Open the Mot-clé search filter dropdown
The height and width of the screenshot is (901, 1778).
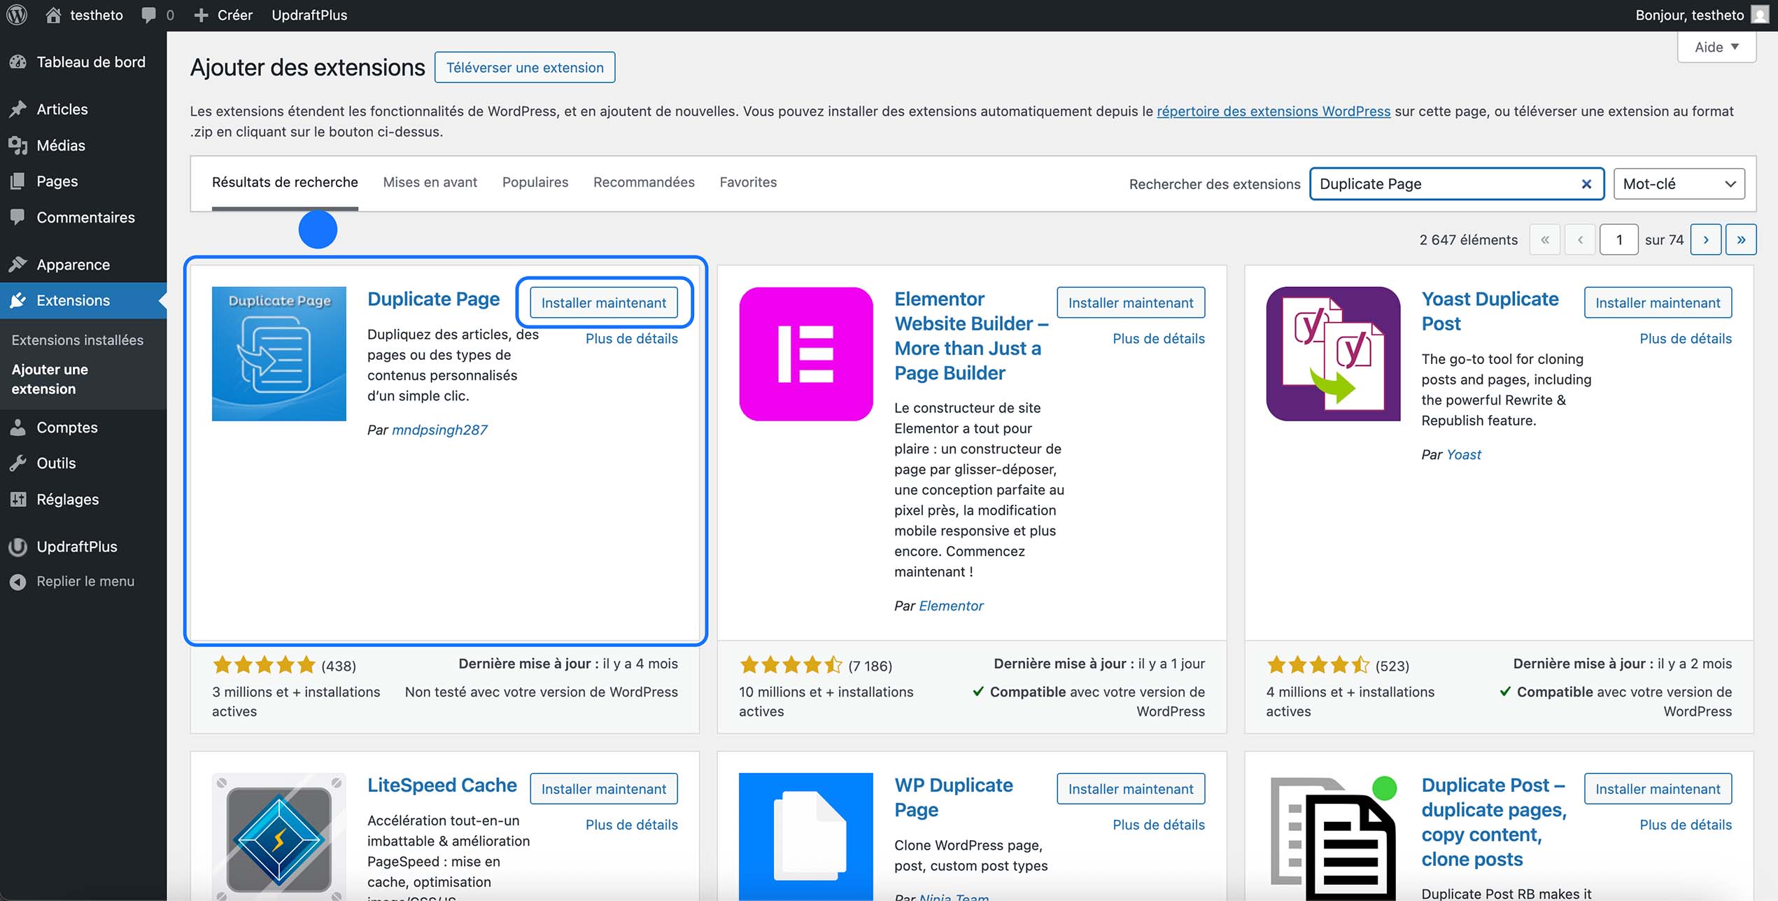coord(1679,183)
